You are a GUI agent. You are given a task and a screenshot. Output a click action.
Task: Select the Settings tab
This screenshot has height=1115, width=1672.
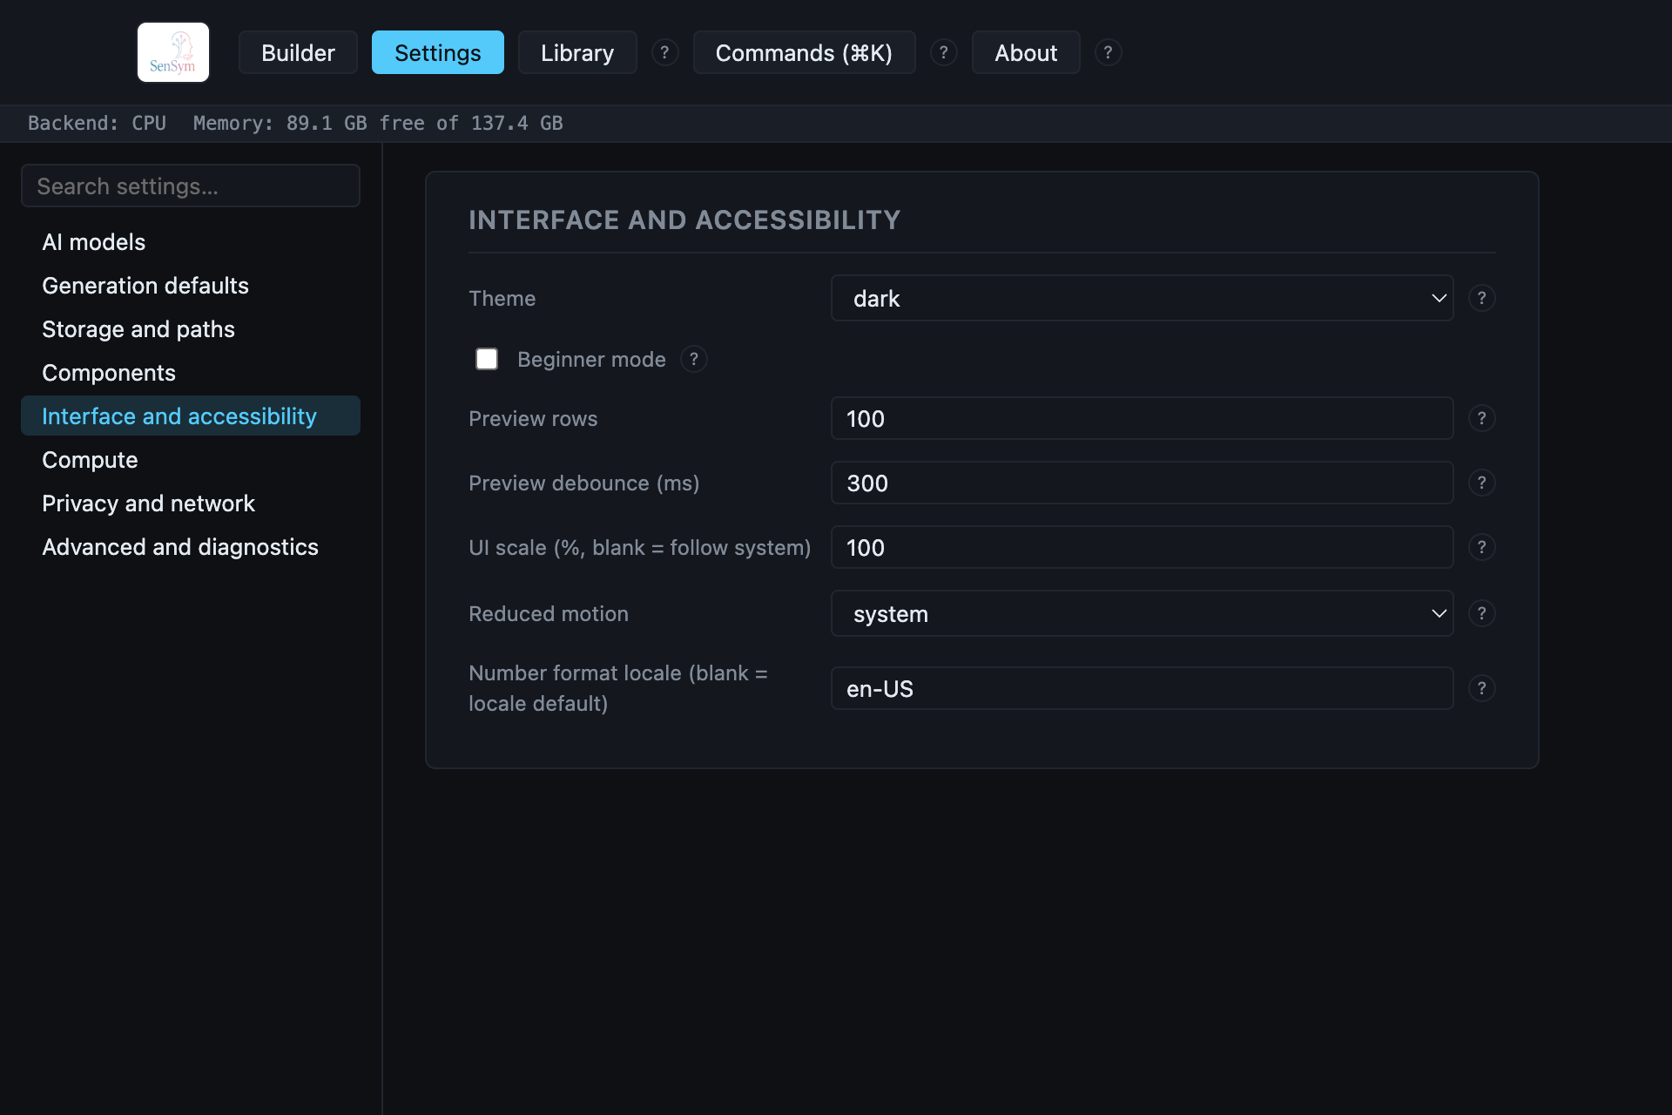(x=437, y=52)
